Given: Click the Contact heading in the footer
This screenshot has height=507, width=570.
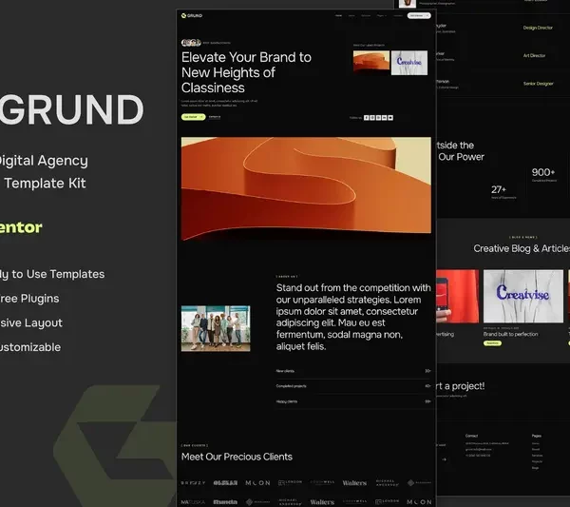Looking at the screenshot, I should (471, 436).
